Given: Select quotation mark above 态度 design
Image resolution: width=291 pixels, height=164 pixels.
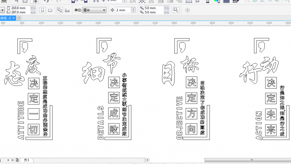Looking at the screenshot, I should coord(25,47).
